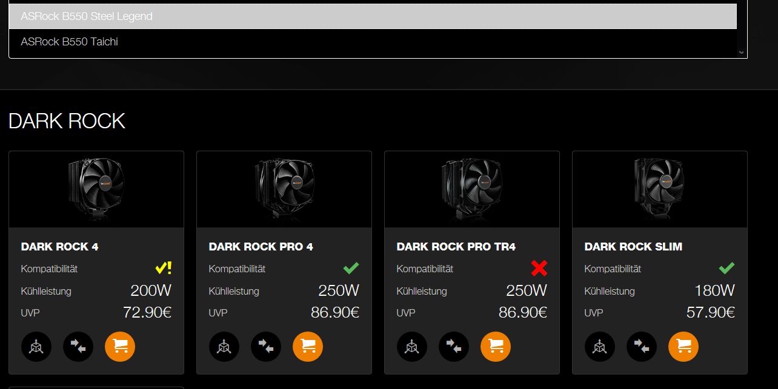Add Dark Rock Slim to cart
This screenshot has height=389, width=778.
tap(683, 347)
